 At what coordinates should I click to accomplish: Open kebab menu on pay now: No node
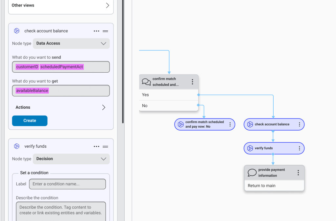[230, 124]
